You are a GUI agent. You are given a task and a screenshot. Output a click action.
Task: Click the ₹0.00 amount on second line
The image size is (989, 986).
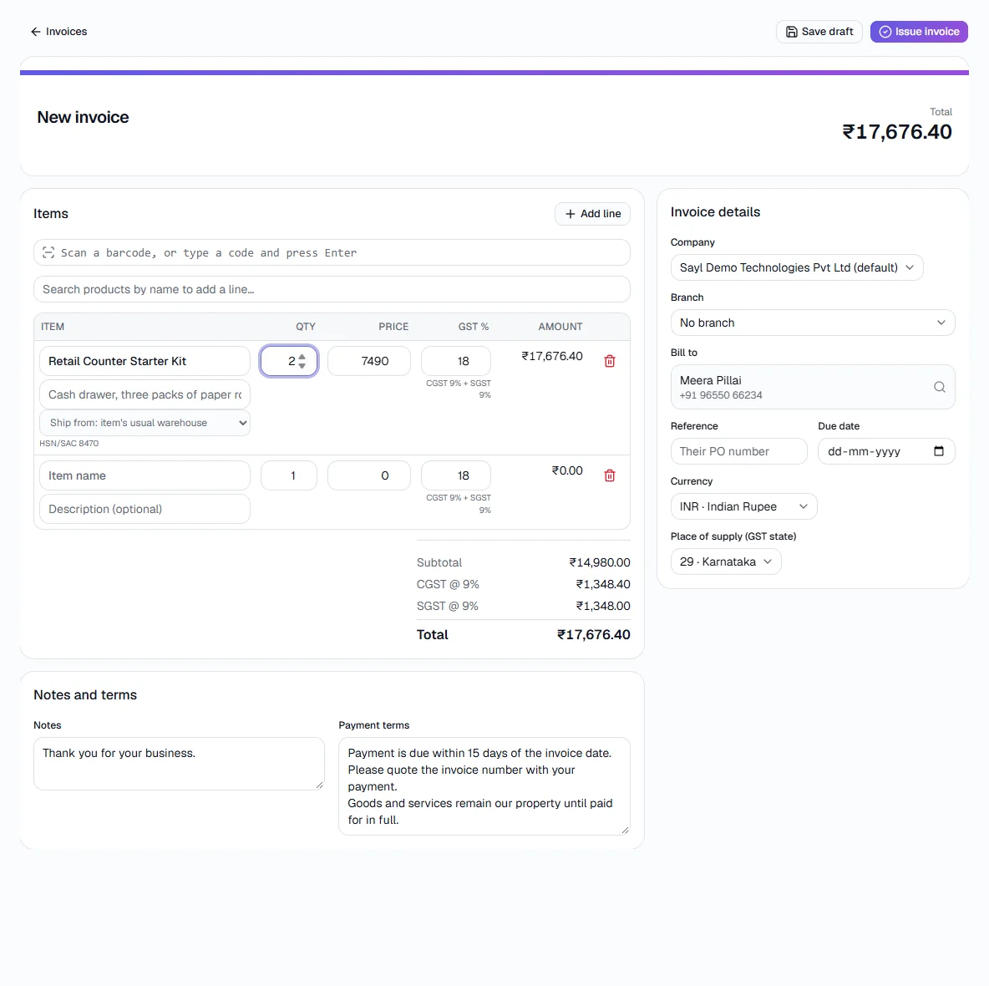567,470
